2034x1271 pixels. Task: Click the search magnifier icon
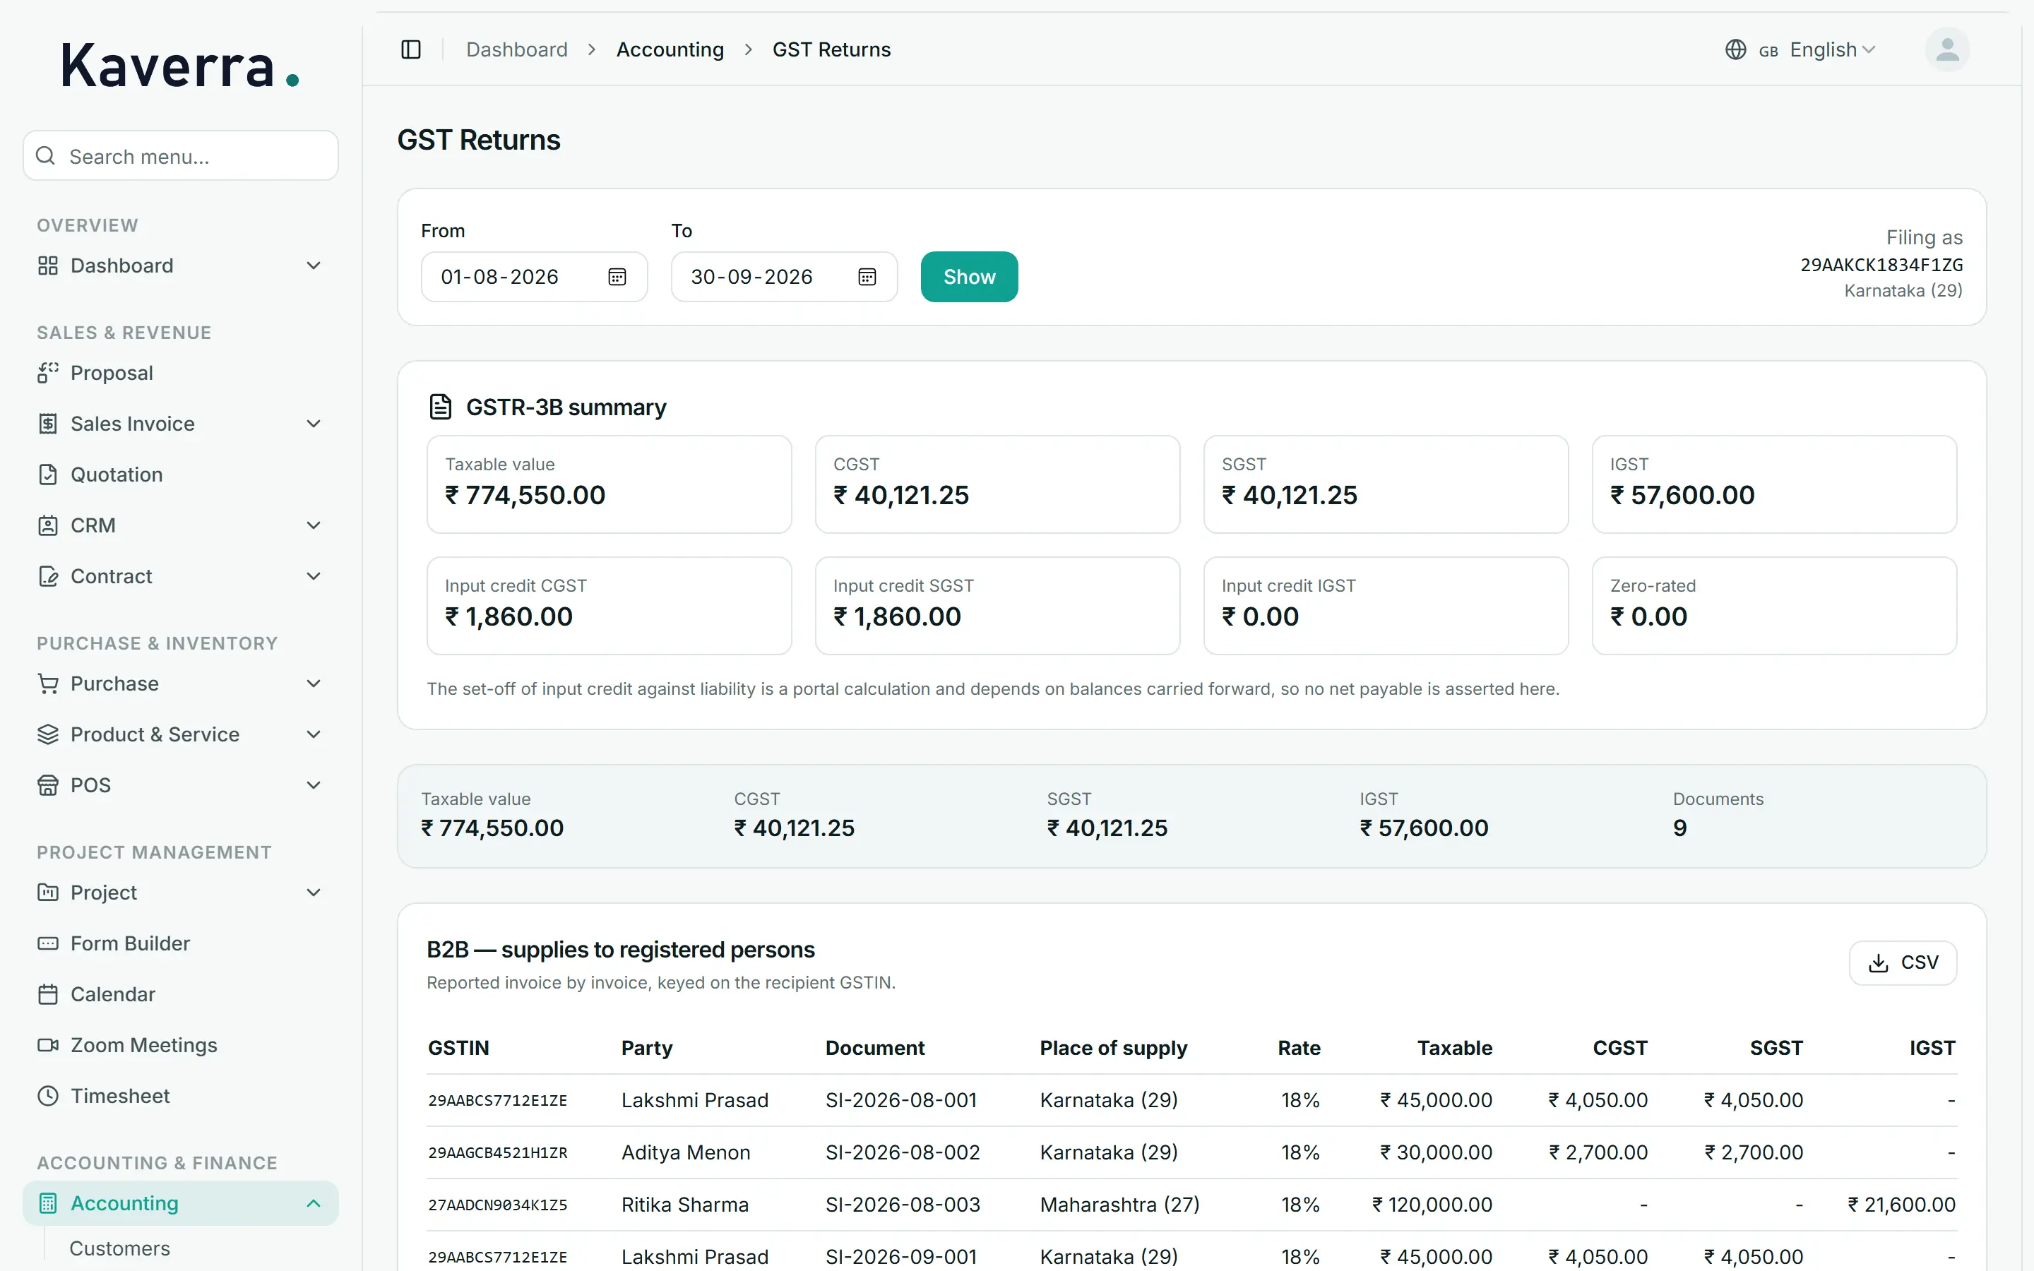[x=45, y=155]
